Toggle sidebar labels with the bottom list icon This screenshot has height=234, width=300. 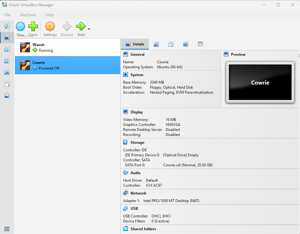tap(7, 229)
